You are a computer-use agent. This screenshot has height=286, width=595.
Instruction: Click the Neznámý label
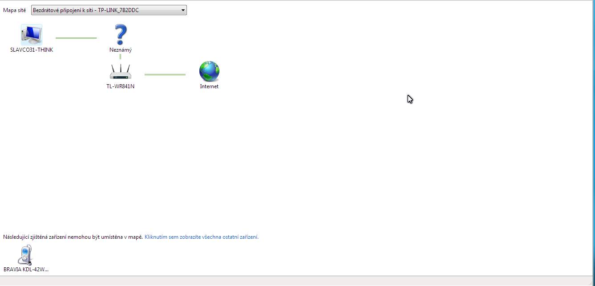coord(121,50)
